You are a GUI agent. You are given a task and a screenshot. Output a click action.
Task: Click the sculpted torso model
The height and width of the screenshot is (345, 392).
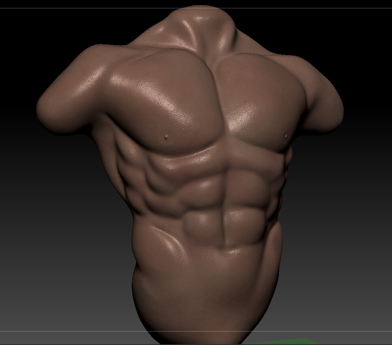198,178
